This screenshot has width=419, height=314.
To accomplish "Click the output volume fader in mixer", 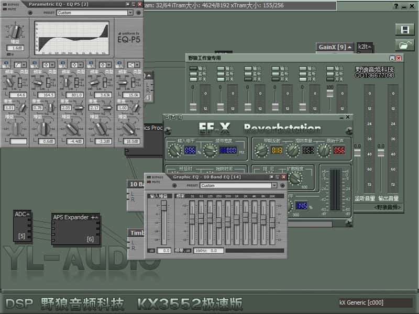I will pos(381,153).
